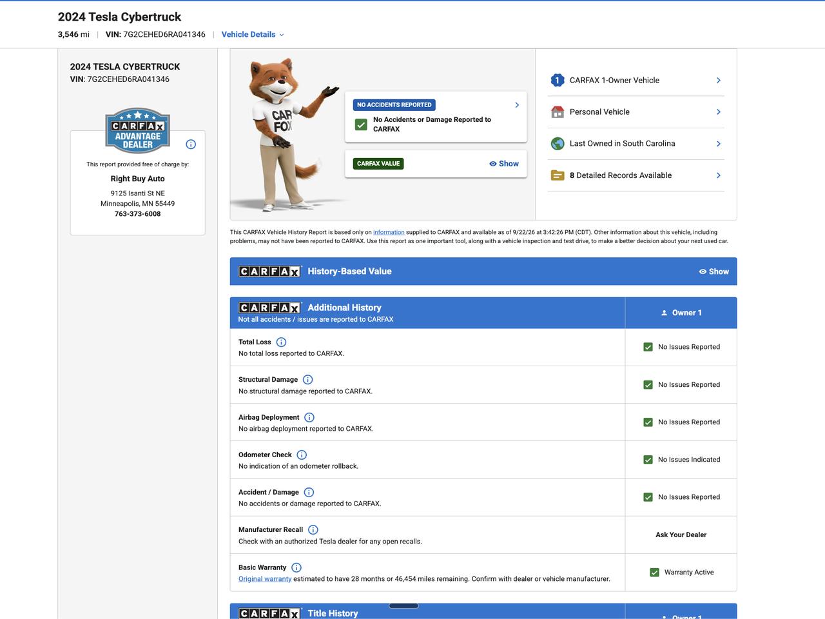Open Airbag Deployment info icon
The image size is (825, 619).
coord(309,418)
